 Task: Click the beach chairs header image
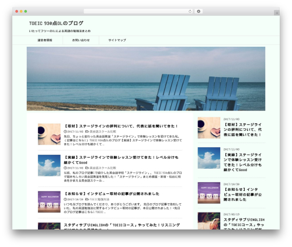[146, 79]
